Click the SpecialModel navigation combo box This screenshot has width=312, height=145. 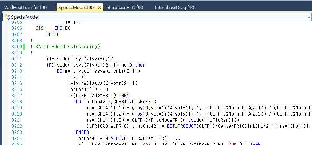point(157,17)
